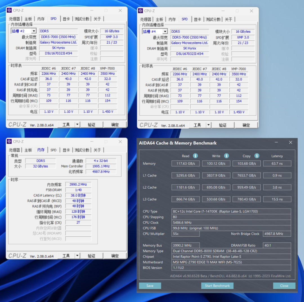This screenshot has height=302, width=304.
Task: Click 北桥频率 4987.8 MHz in CPU-Z
Action: (101, 172)
